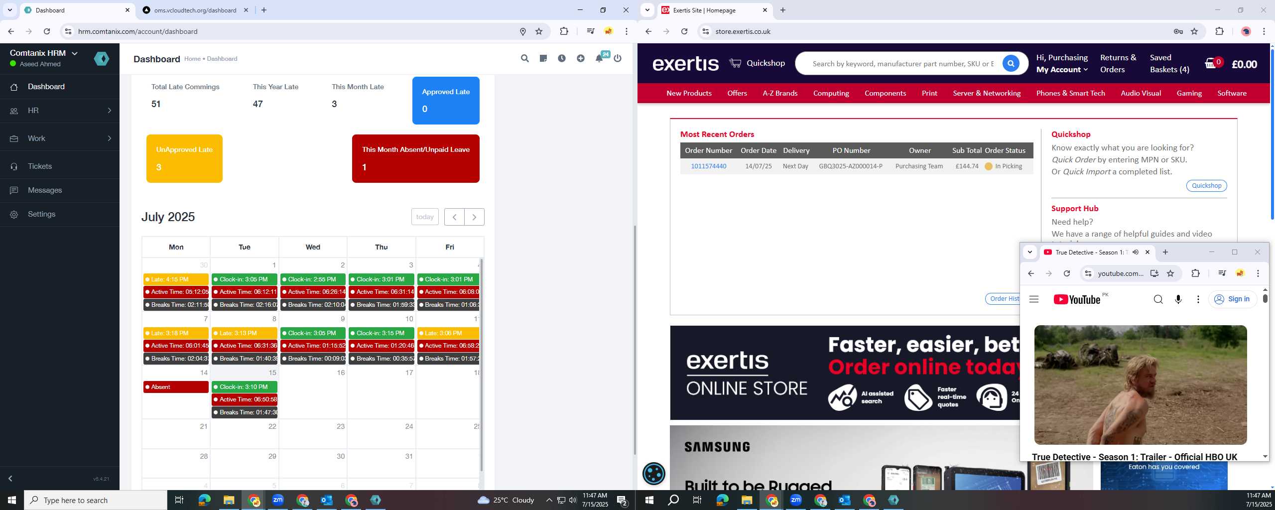Screen dimensions: 1275x510
Task: Click the UnApproved Late yellow card
Action: [184, 159]
